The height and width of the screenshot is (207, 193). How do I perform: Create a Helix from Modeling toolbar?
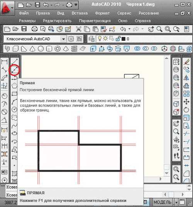pyautogui.click(x=74, y=49)
